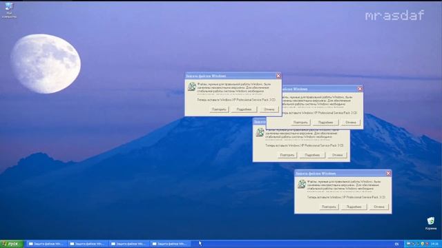442x248 pixels.
Task: Click Отмена in the middle overlapped dialog
Action: coord(338,155)
